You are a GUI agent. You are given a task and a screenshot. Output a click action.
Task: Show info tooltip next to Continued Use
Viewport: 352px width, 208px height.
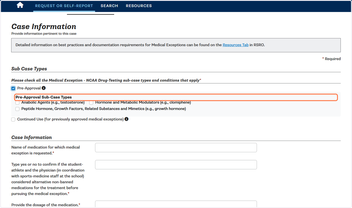click(x=126, y=119)
